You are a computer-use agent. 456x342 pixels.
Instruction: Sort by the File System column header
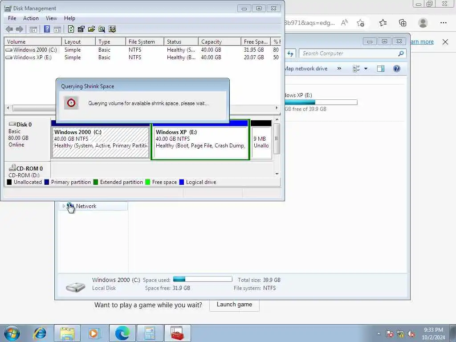click(x=145, y=41)
